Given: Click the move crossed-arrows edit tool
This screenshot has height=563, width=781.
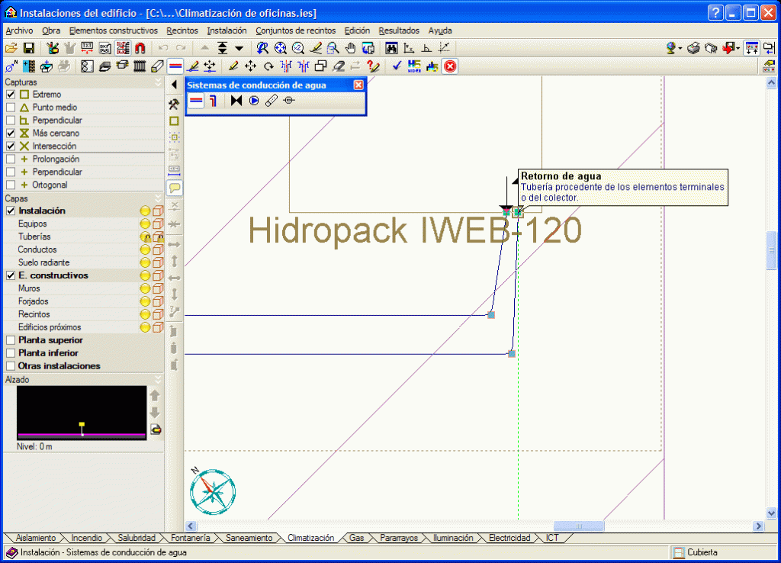Looking at the screenshot, I should [x=250, y=66].
